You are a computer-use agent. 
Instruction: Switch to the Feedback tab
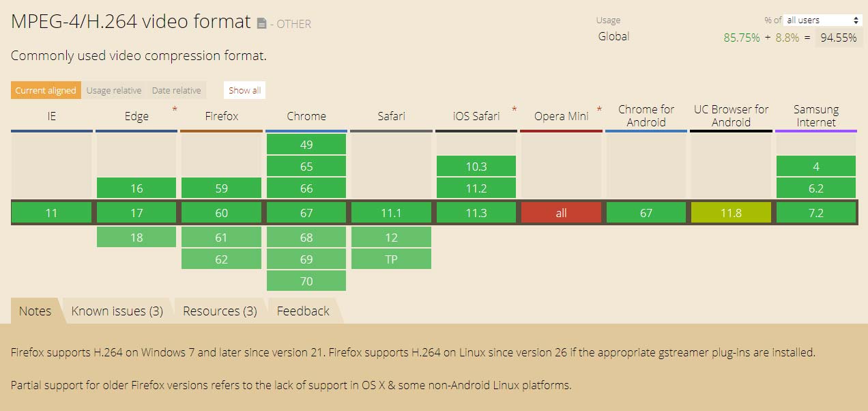tap(303, 311)
